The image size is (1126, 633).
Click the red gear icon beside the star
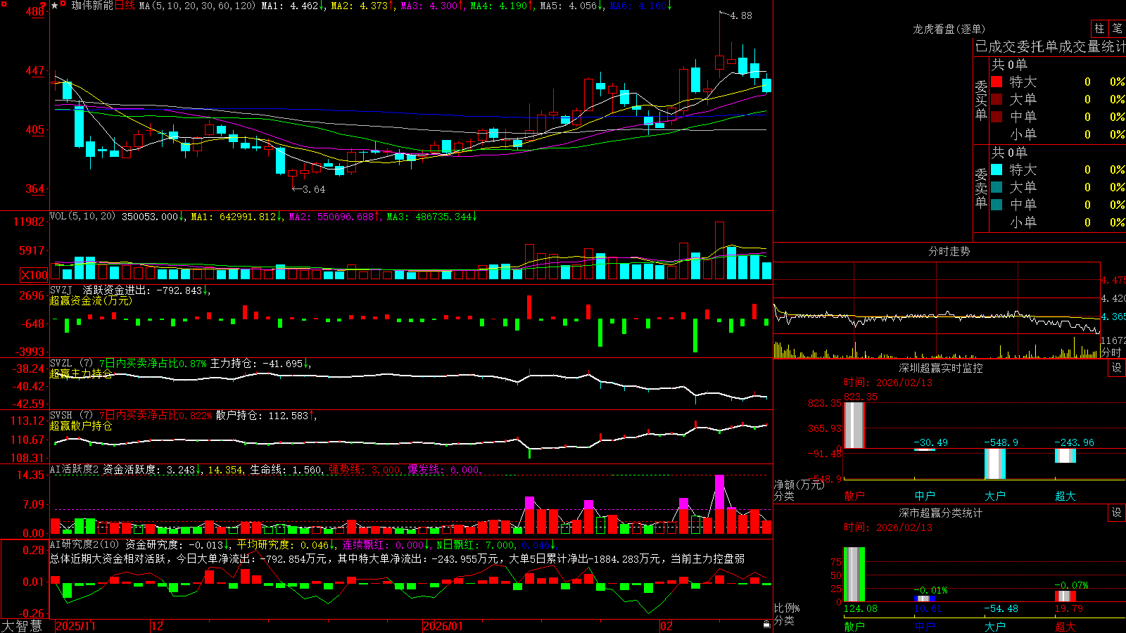(63, 5)
